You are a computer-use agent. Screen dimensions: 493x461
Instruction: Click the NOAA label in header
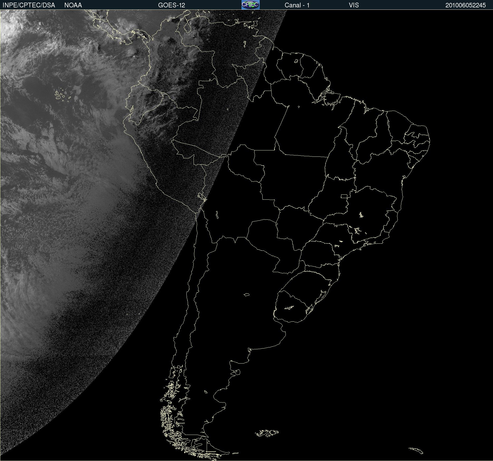click(73, 5)
